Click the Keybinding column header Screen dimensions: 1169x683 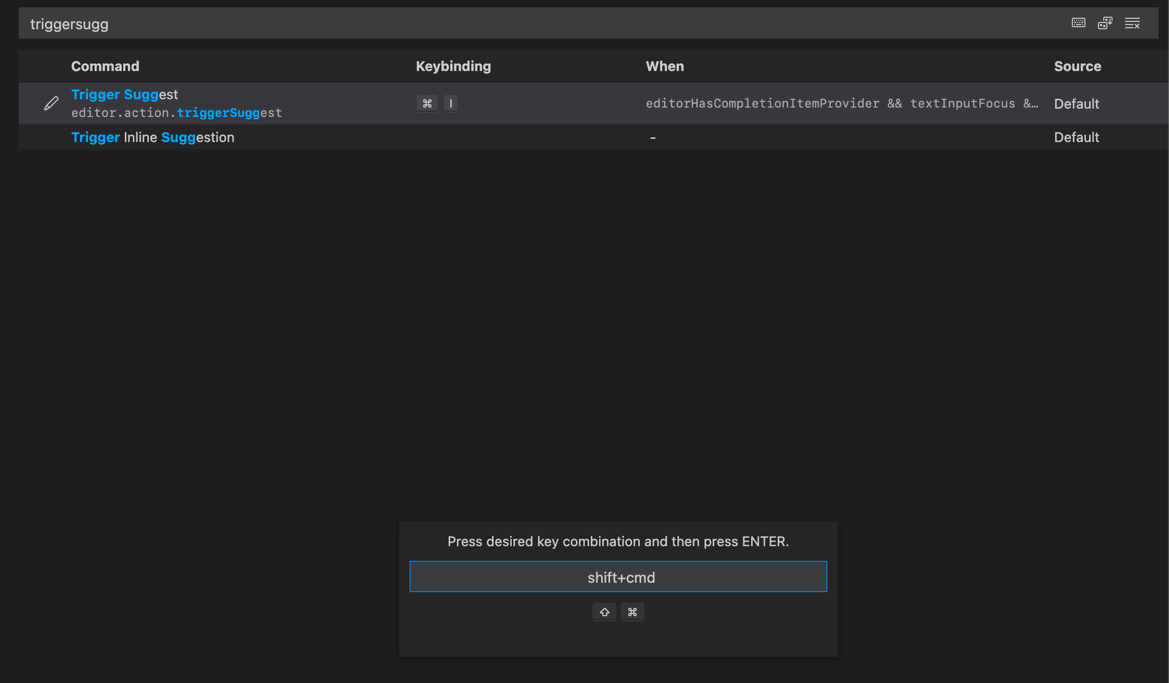click(453, 66)
